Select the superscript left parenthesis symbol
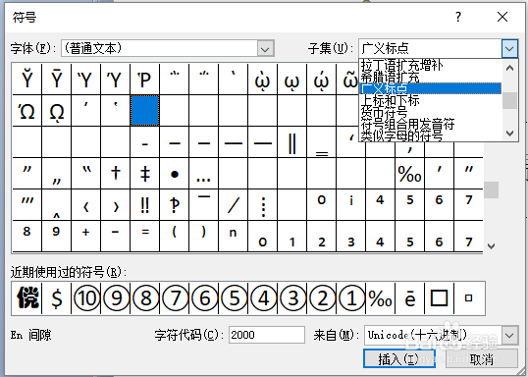The width and height of the screenshot is (528, 377). tap(175, 236)
